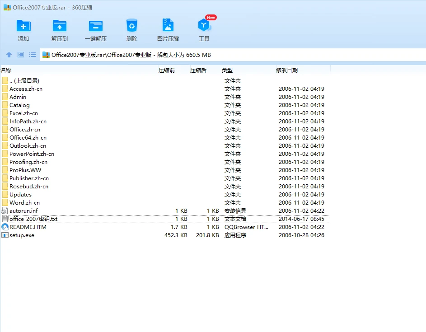Image resolution: width=426 pixels, height=332 pixels.
Task: Switch to the list view mode
Action: [x=33, y=55]
